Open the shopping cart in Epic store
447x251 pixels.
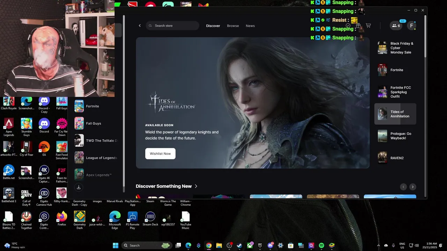pyautogui.click(x=368, y=25)
